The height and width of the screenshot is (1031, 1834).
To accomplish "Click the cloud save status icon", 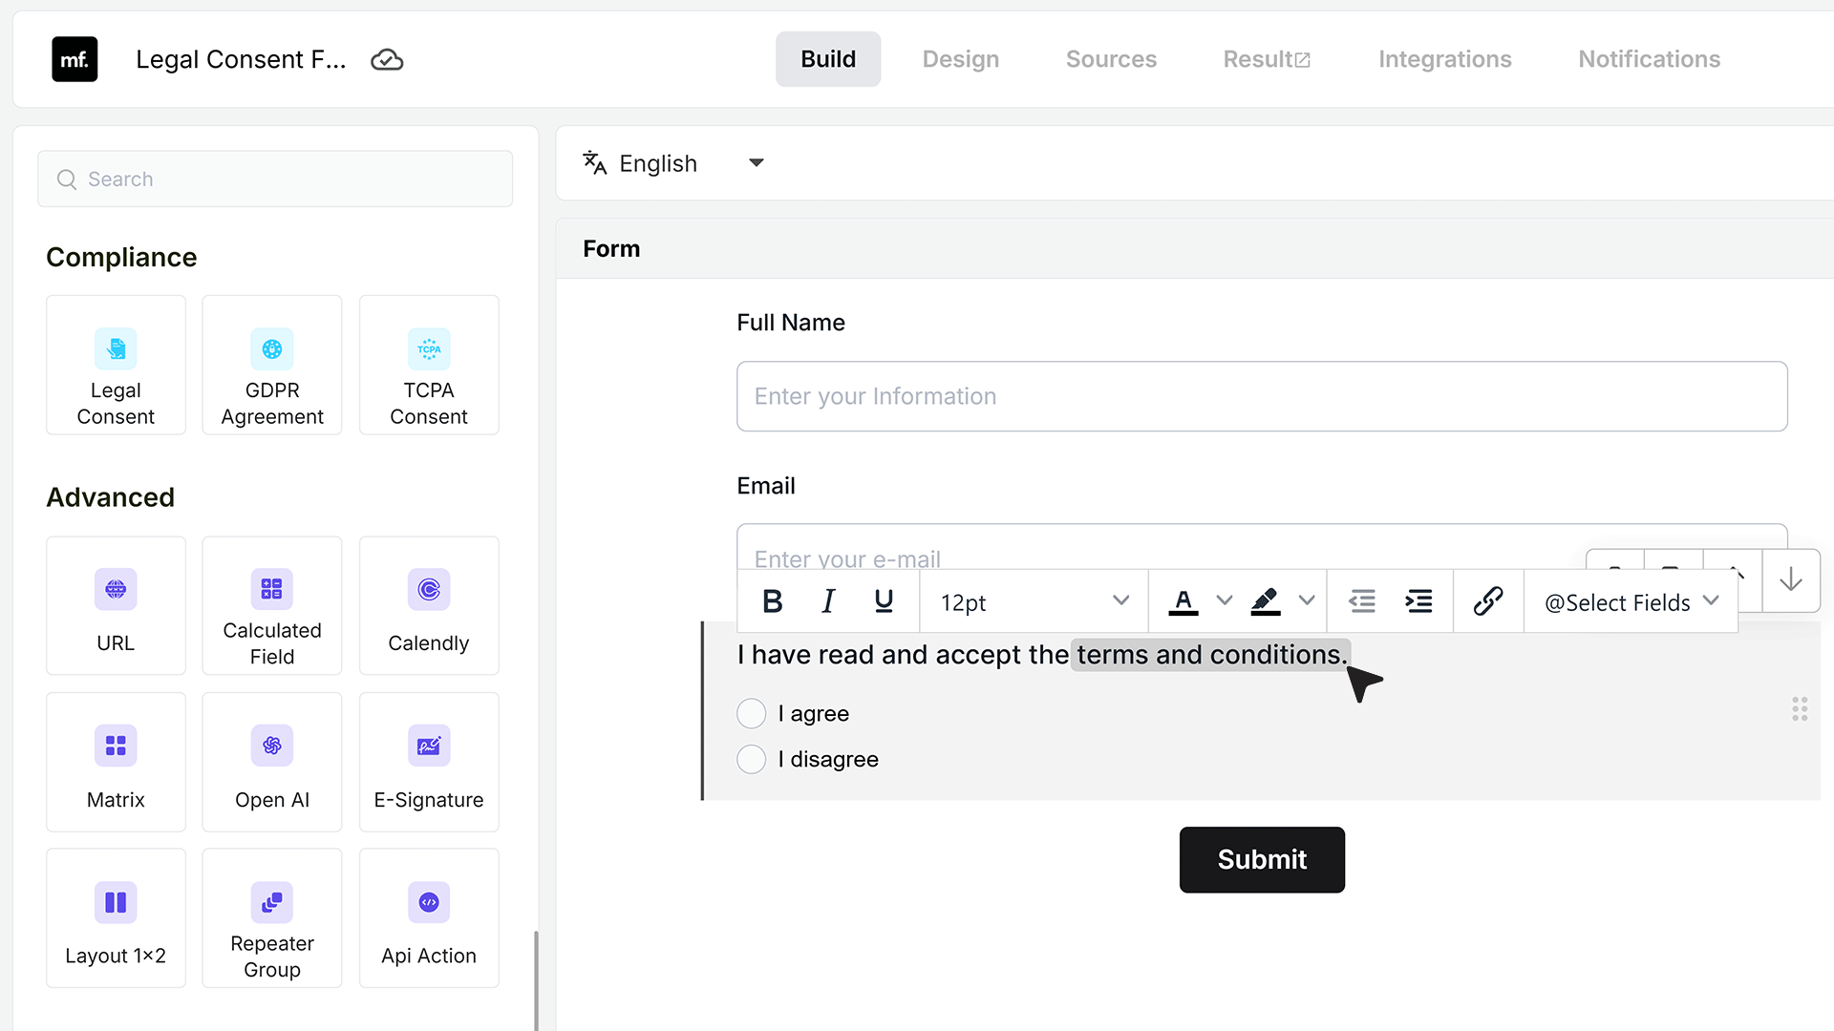I will click(x=387, y=59).
